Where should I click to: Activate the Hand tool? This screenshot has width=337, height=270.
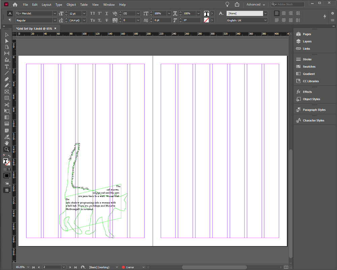pos(7,143)
